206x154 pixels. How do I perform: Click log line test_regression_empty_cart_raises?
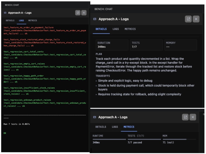[45, 67]
